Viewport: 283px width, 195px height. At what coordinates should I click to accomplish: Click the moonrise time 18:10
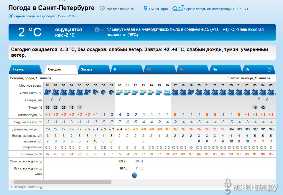(x=123, y=168)
